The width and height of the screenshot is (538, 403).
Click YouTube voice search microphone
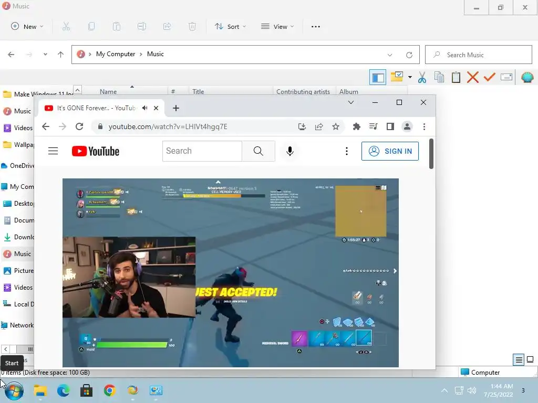click(290, 151)
